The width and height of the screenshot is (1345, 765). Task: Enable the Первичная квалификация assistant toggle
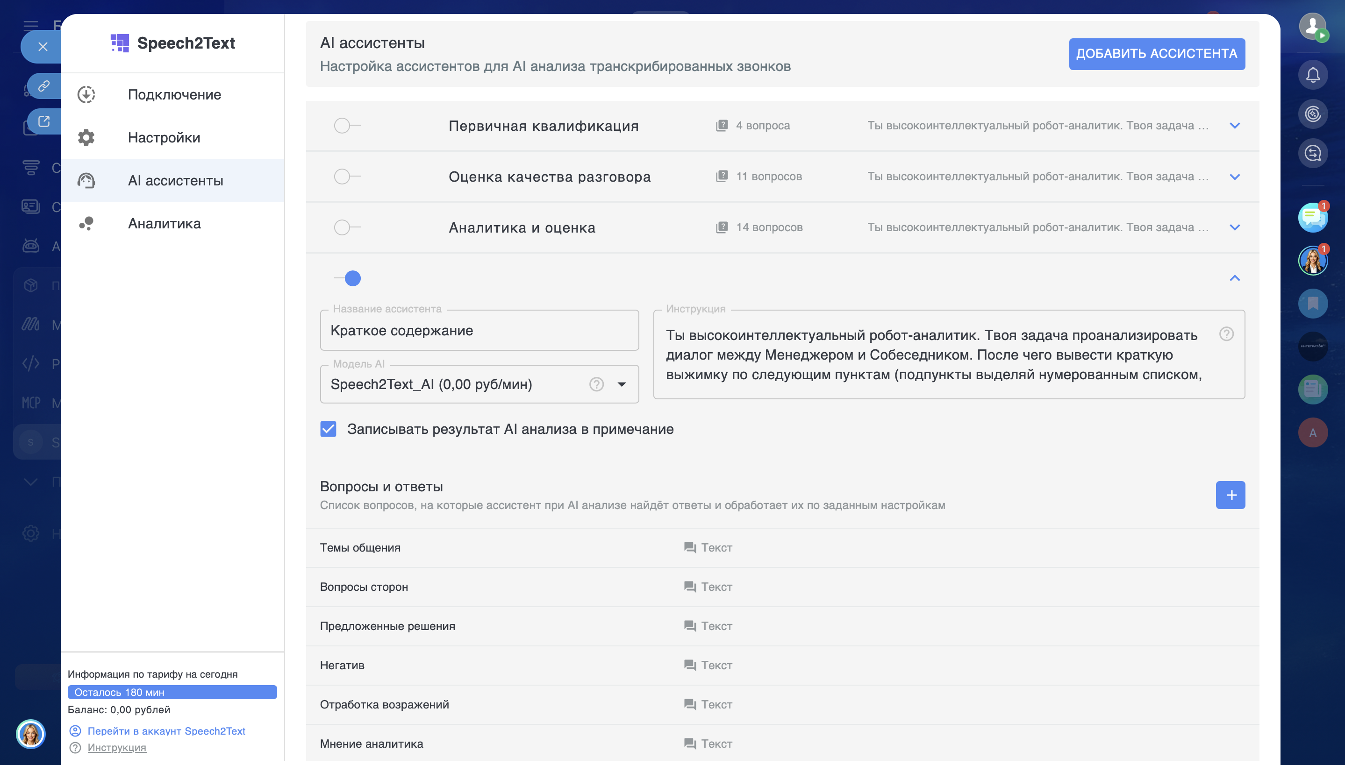click(346, 126)
